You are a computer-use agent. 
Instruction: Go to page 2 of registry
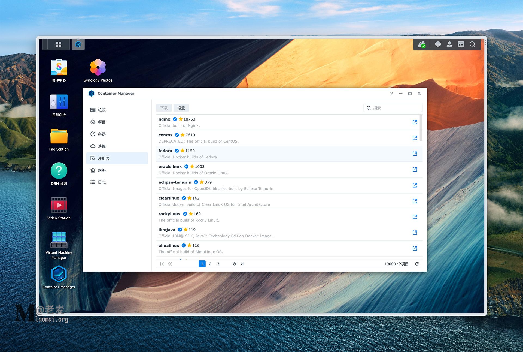210,264
